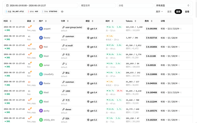Expand filters with the 展开 chevron
The image size is (197, 123).
(159, 11)
